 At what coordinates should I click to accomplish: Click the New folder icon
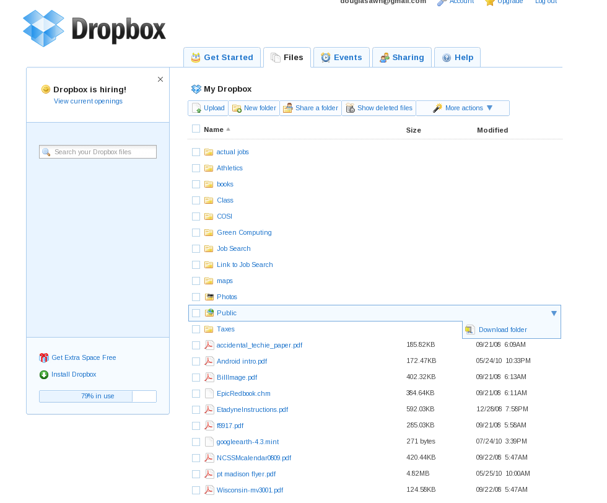[x=237, y=108]
